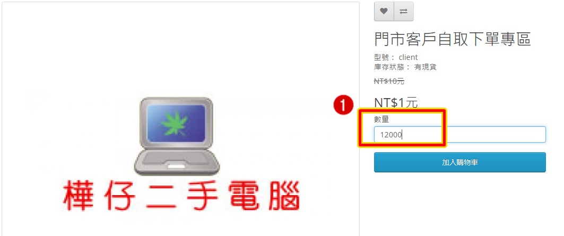Click the empty right end of the quantity field
564x236 pixels.
504,135
